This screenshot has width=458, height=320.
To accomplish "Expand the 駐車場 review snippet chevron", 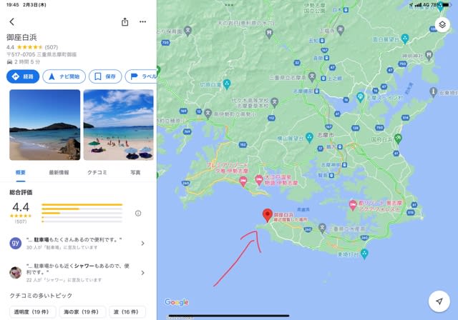I will point(142,243).
